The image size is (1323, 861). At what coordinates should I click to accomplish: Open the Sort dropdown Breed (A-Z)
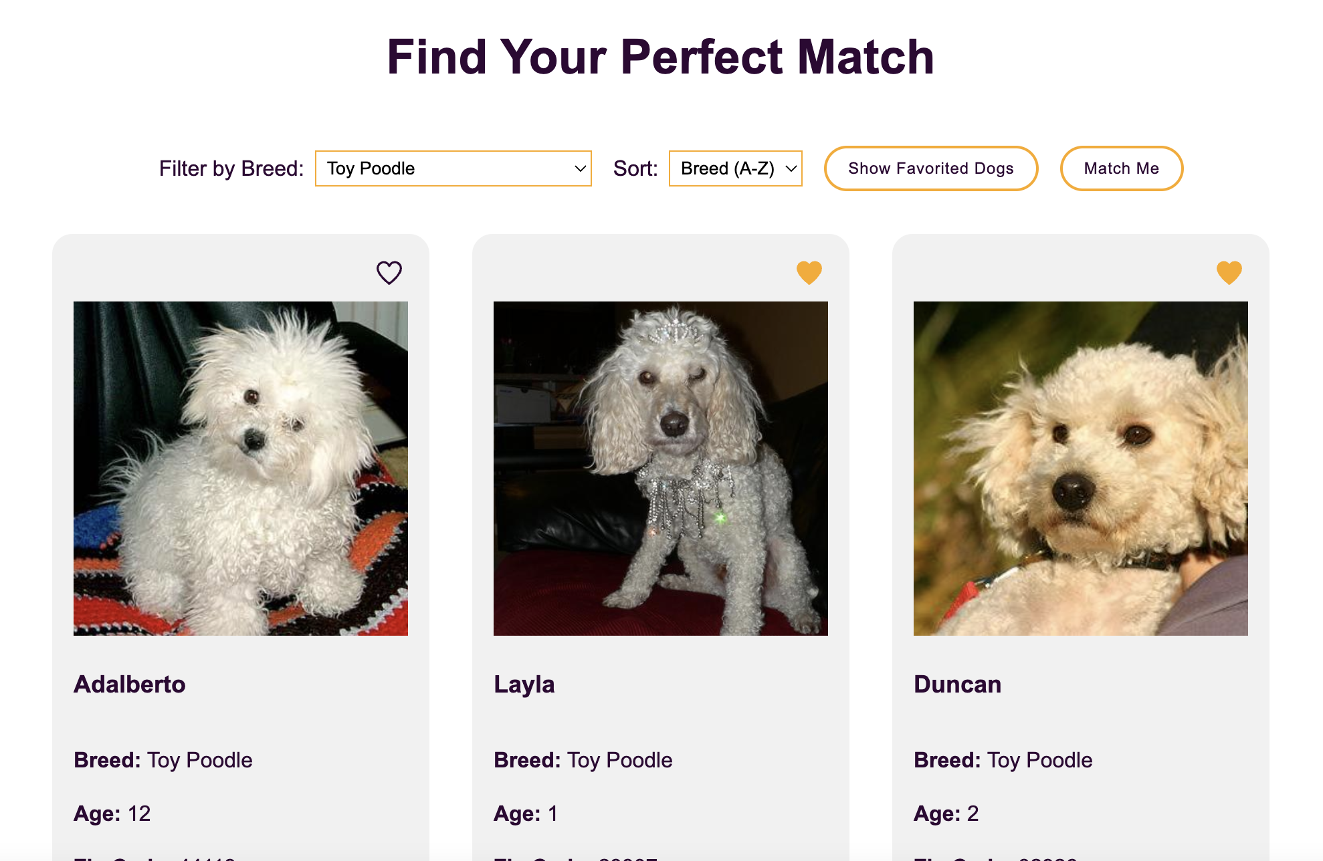[x=736, y=168]
